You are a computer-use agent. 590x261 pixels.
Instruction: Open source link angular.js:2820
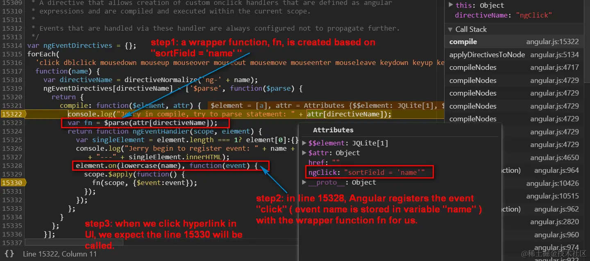[x=554, y=222]
